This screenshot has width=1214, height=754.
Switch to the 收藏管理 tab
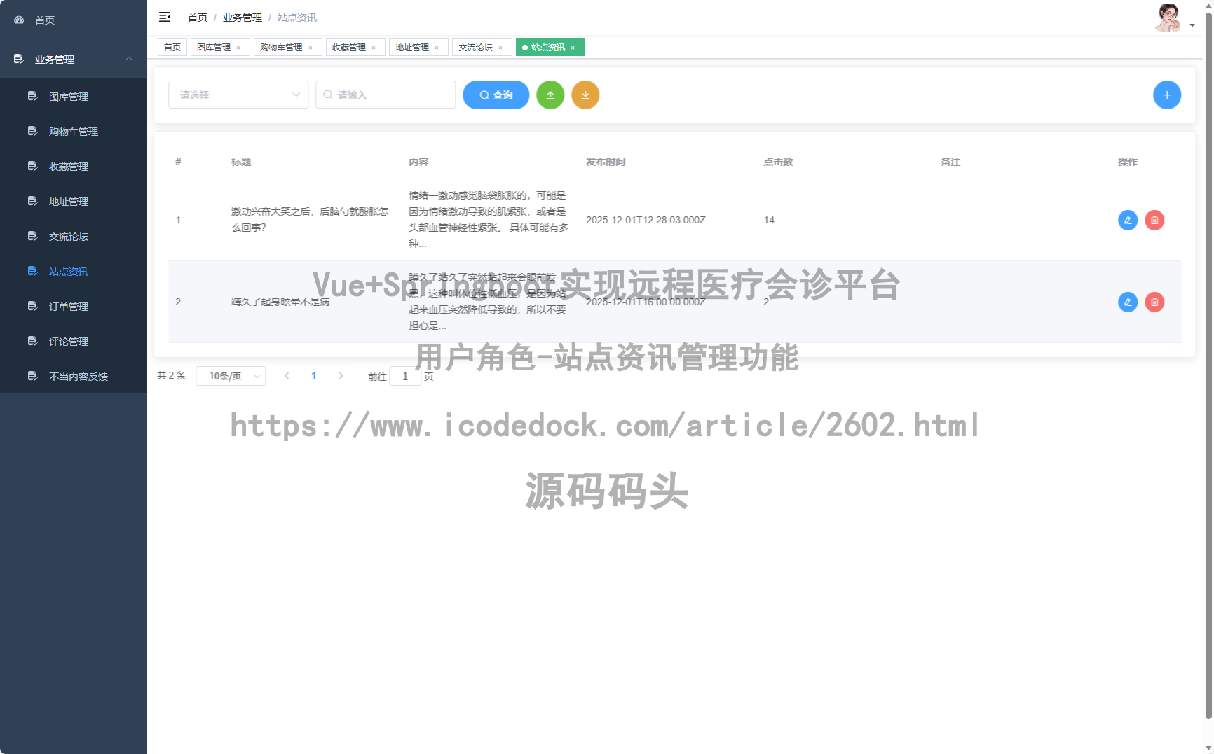(x=350, y=47)
